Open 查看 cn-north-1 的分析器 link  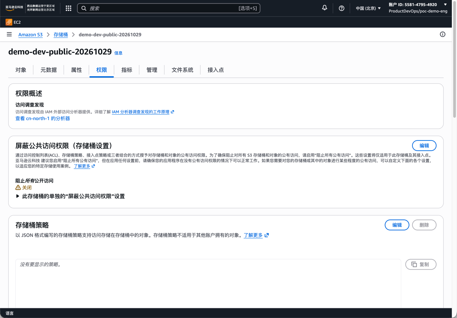tap(42, 118)
